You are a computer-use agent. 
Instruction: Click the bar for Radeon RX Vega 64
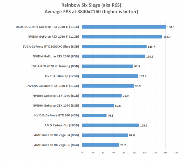(x=105, y=135)
